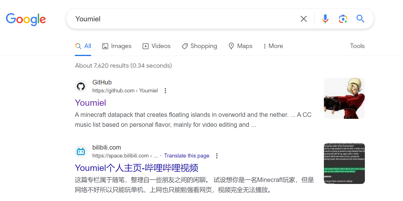
Task: Open the three-dot menu beside github.com › Youmiel
Action: 165,91
